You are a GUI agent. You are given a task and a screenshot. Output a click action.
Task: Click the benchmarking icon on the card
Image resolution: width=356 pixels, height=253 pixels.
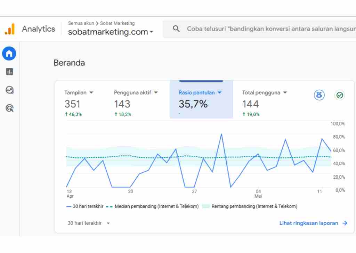(x=319, y=95)
